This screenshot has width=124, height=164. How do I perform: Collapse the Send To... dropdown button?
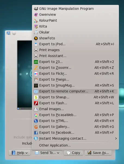click(x=47, y=153)
